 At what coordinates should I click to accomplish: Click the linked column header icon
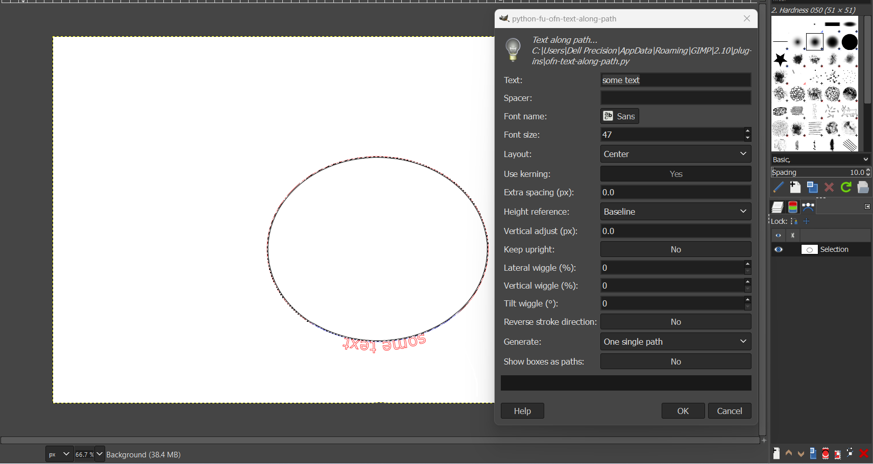click(x=793, y=235)
